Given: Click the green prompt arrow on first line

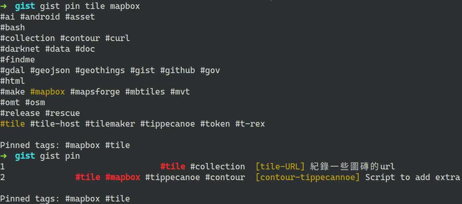Looking at the screenshot, I should click(3, 6).
